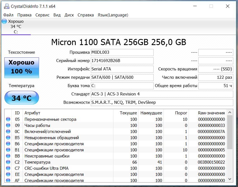
Task: Click status icon for C7 CRC-ошибки Ultra DMA
Action: tap(8, 168)
